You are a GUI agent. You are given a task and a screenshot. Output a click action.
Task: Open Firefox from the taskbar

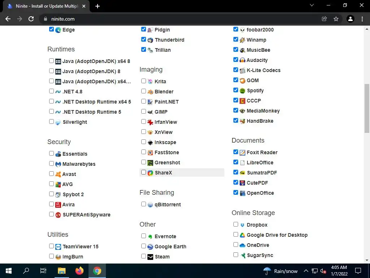coord(79,271)
